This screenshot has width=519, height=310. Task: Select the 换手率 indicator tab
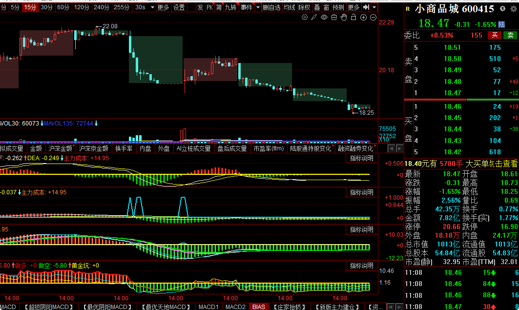(124, 148)
